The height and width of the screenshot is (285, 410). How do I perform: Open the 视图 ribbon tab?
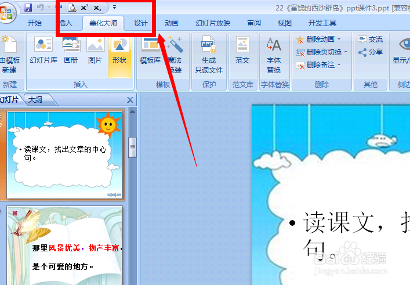pos(285,23)
